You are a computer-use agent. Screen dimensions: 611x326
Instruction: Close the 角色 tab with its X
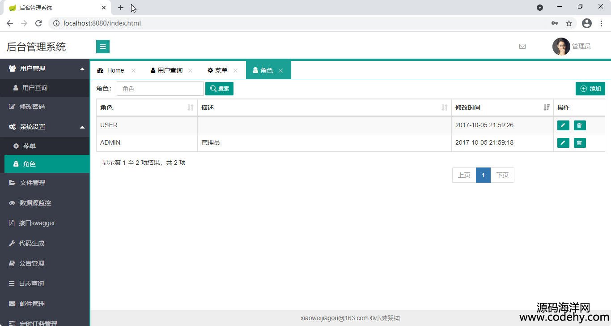point(280,71)
